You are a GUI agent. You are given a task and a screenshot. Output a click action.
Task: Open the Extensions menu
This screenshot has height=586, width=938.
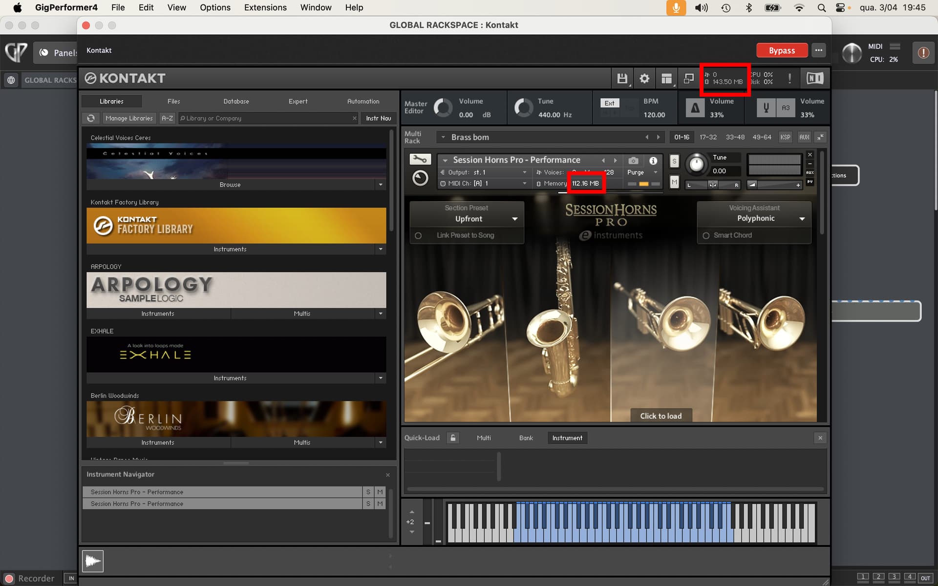point(265,8)
